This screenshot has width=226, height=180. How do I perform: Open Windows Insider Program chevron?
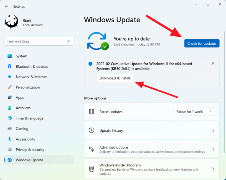click(213, 169)
